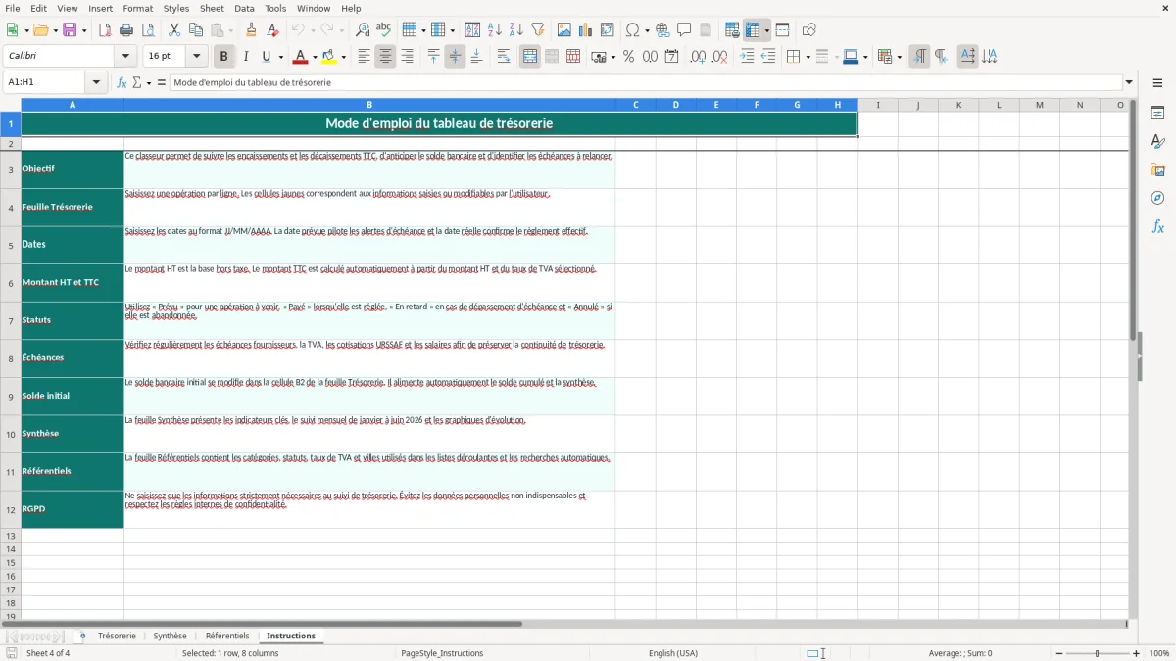The image size is (1176, 661).
Task: Insert a chart
Action: click(x=586, y=30)
